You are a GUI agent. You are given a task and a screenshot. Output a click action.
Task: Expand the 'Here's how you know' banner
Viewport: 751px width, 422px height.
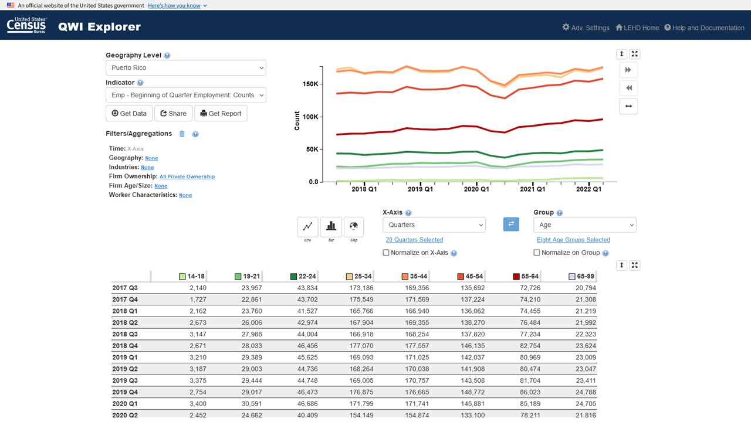pos(177,5)
